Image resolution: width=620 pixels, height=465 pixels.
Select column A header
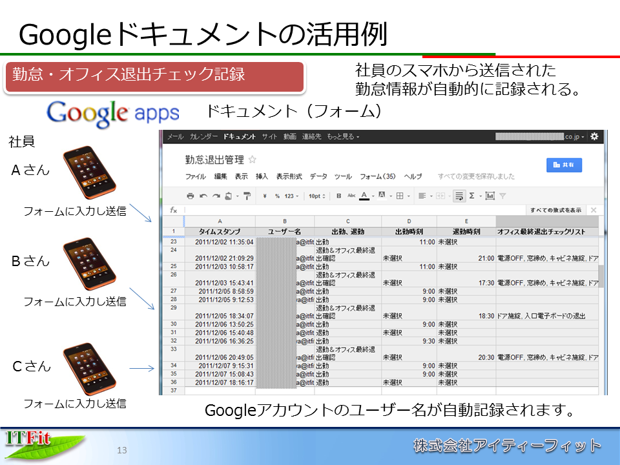[x=220, y=221]
